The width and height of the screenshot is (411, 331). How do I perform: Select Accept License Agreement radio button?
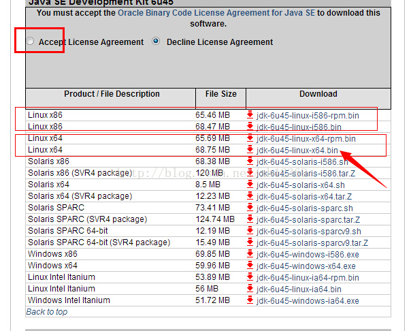click(30, 41)
